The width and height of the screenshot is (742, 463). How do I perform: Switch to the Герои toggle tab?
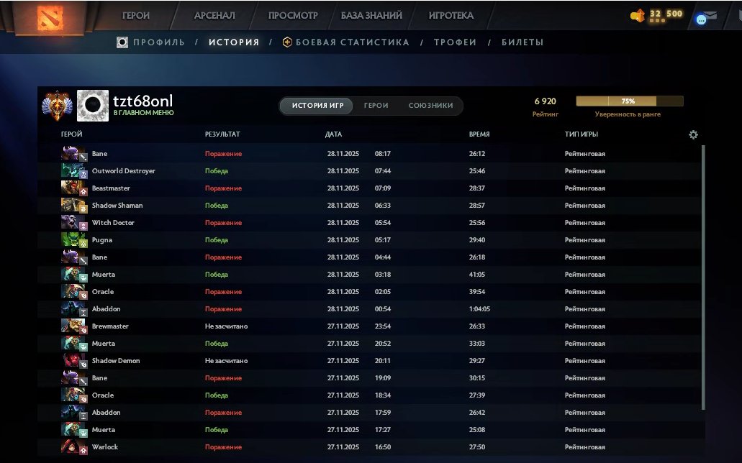(x=376, y=106)
